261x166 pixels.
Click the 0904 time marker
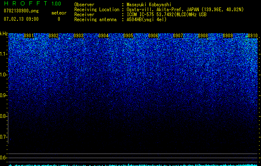[x=103, y=36]
